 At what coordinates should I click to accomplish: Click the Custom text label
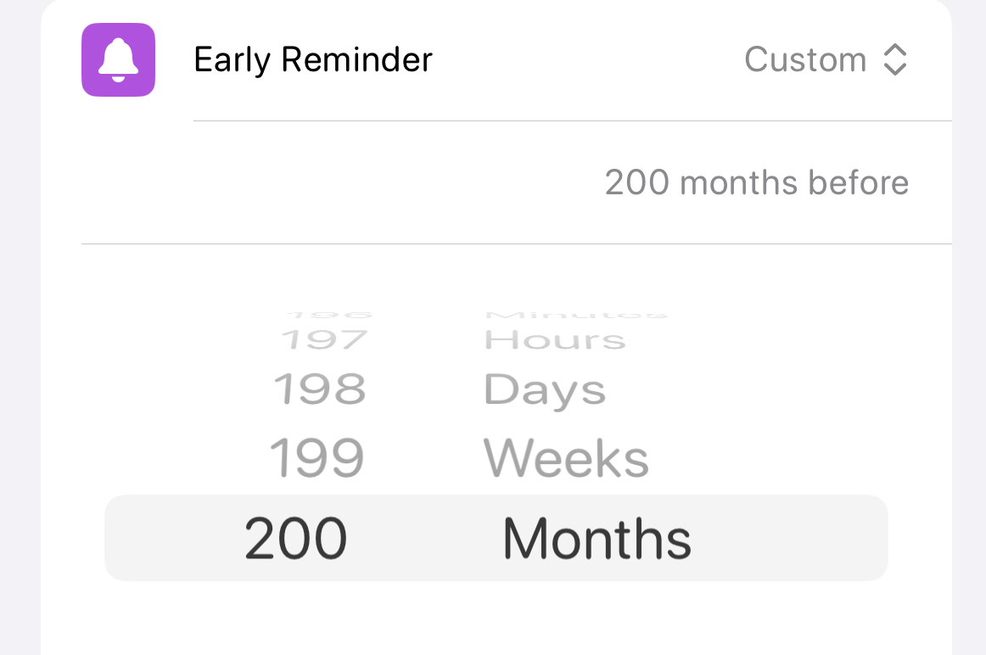pyautogui.click(x=804, y=59)
